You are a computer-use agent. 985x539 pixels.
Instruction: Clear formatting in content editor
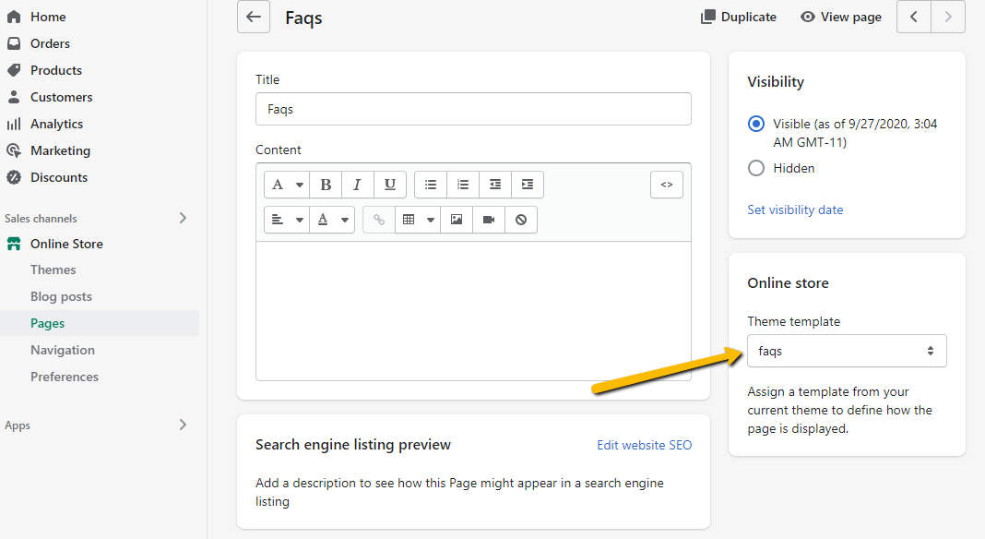coord(521,220)
